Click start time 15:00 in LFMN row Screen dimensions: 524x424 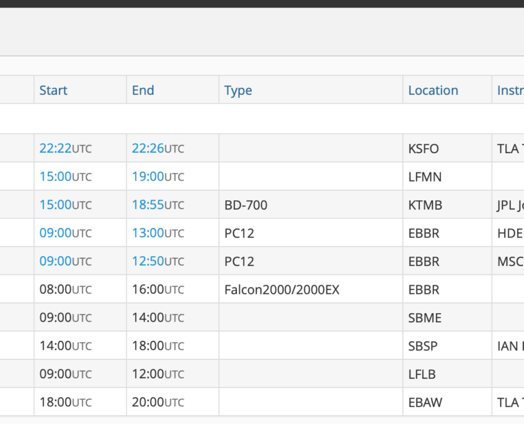(x=56, y=177)
